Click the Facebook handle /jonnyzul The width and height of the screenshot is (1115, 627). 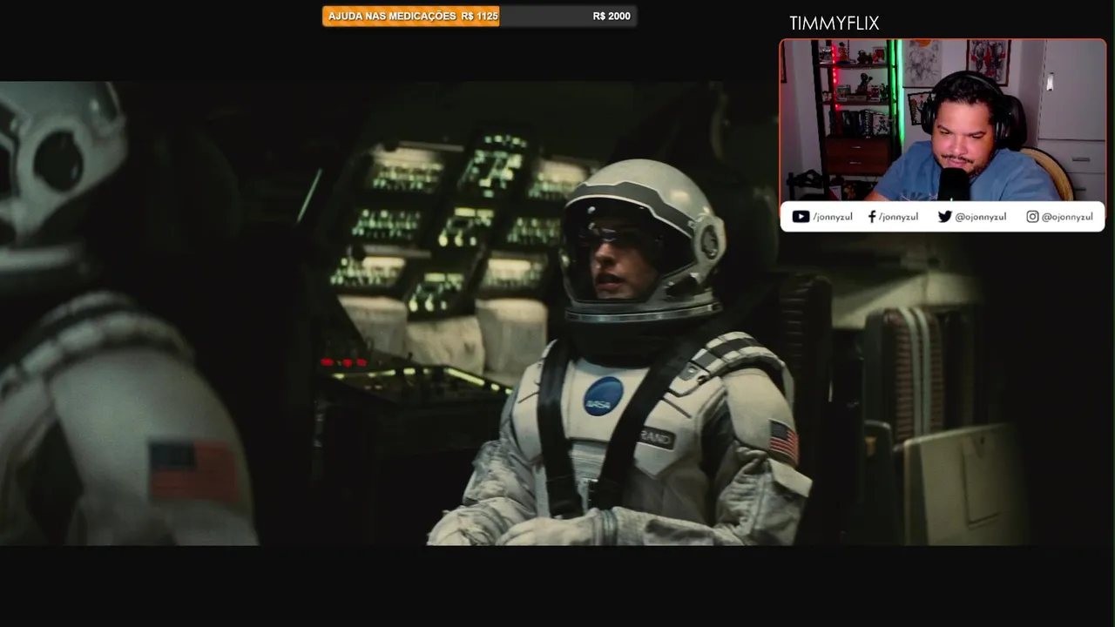(898, 217)
